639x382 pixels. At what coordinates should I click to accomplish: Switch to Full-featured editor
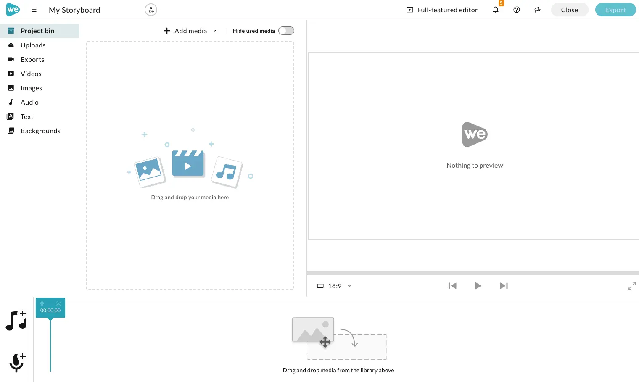(x=442, y=10)
